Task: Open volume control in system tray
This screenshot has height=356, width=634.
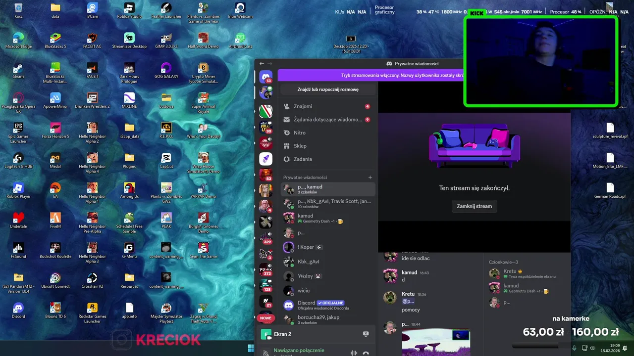Action: point(592,348)
